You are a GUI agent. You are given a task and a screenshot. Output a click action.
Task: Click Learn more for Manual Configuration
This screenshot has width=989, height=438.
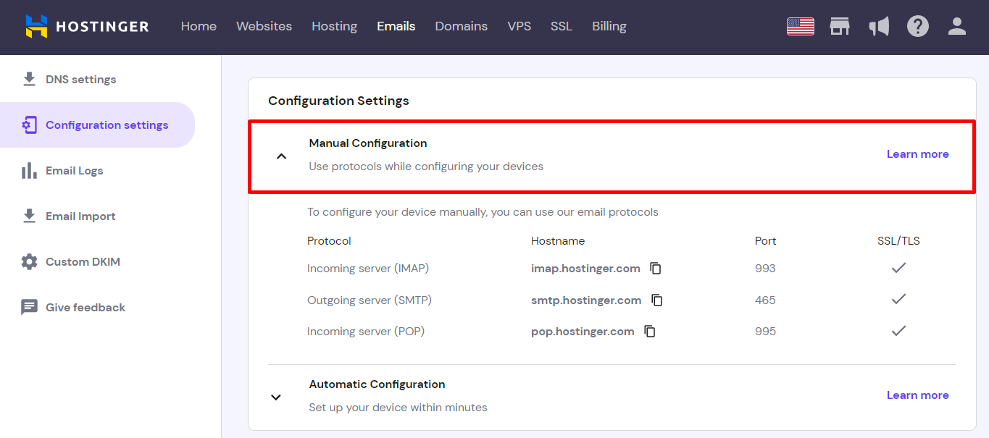917,153
